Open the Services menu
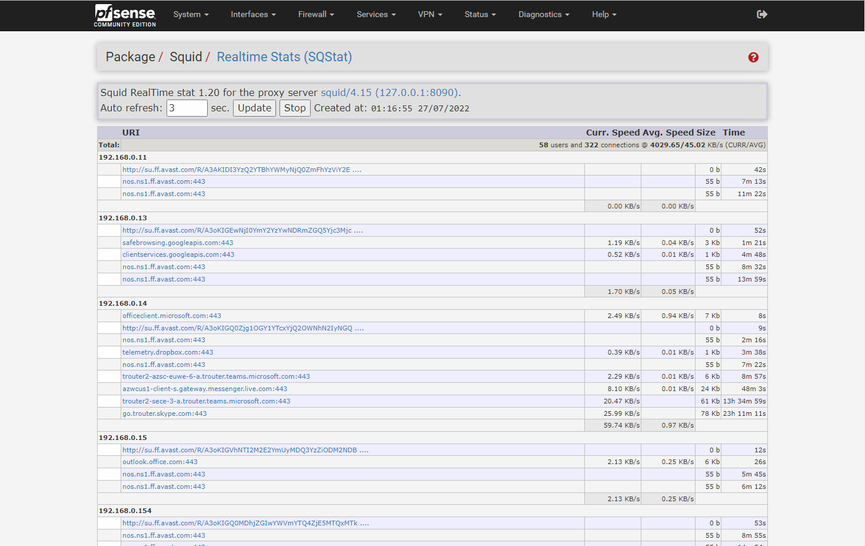Image resolution: width=865 pixels, height=546 pixels. [x=376, y=15]
